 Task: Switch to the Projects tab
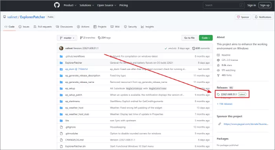tap(100, 27)
